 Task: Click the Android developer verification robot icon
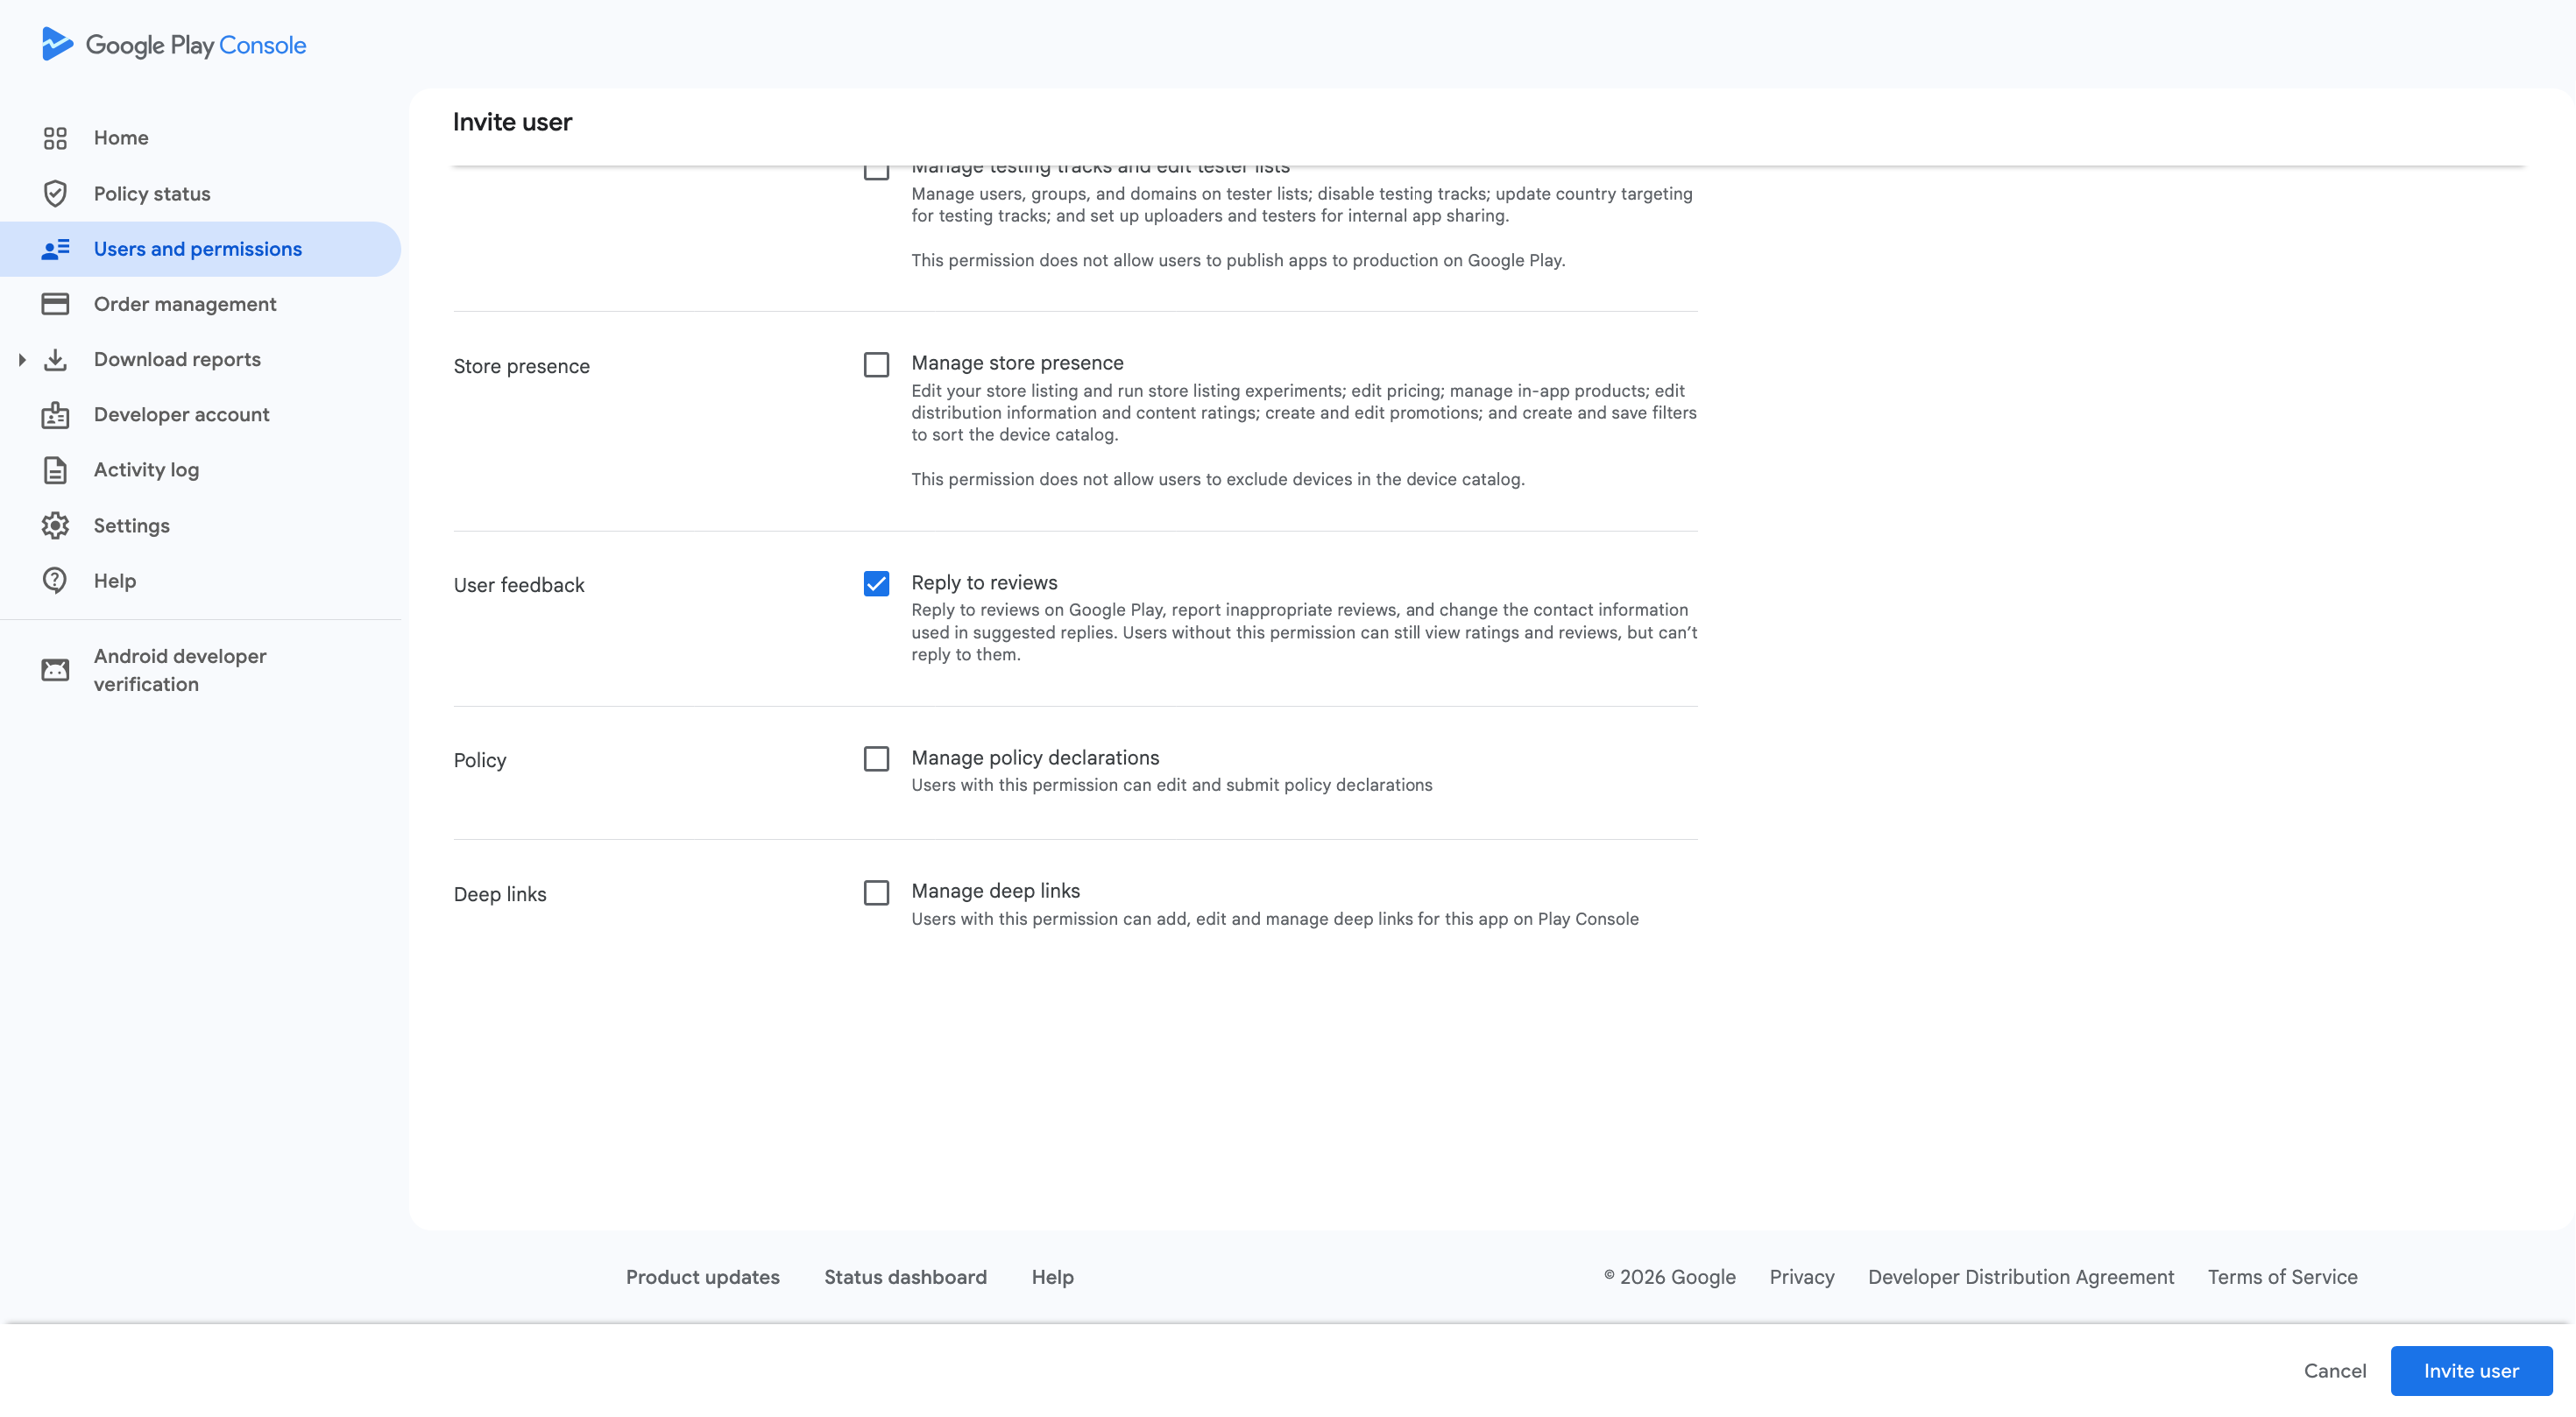coord(56,669)
